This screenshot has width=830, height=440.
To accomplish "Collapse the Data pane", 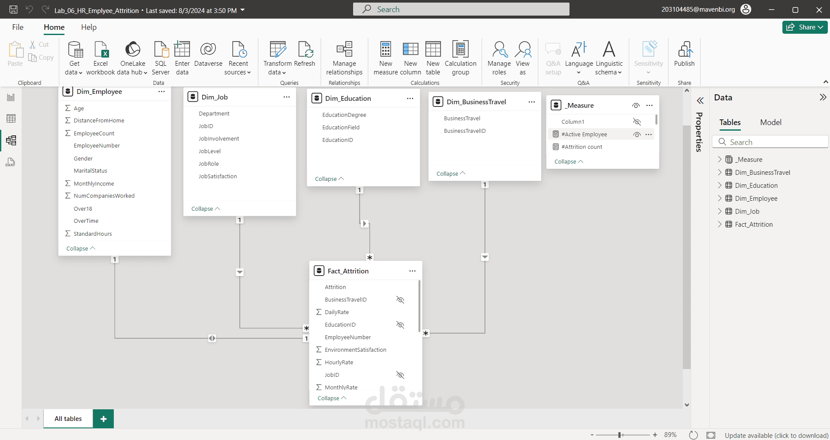I will [x=823, y=97].
